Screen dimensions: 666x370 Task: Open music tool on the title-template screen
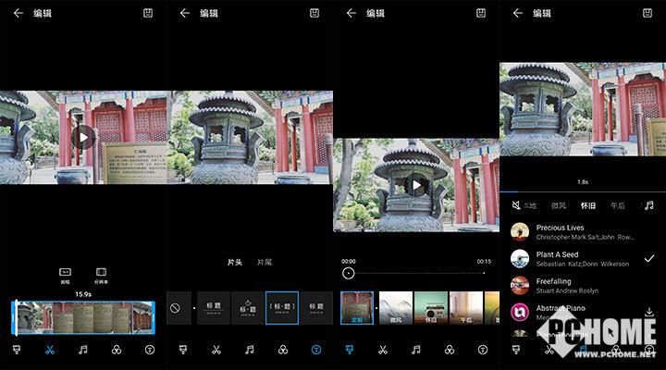[250, 350]
